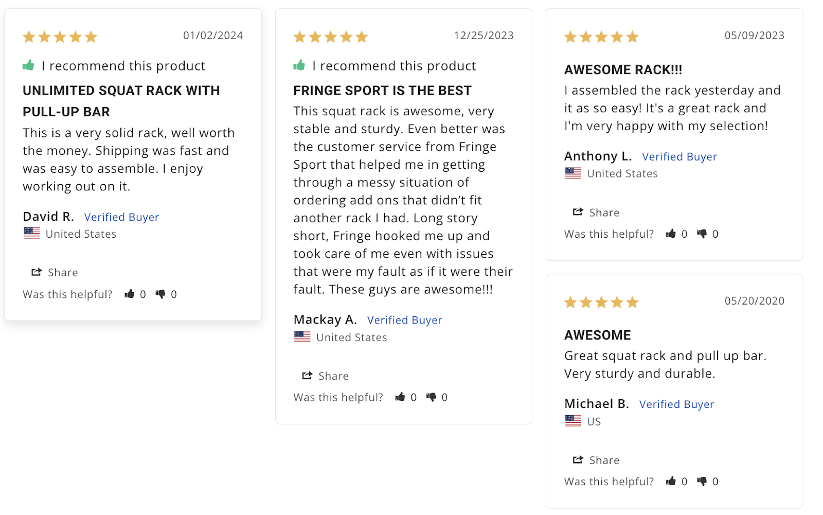Click thumbs down on Michael B.'s review
823x515 pixels.
click(x=702, y=482)
